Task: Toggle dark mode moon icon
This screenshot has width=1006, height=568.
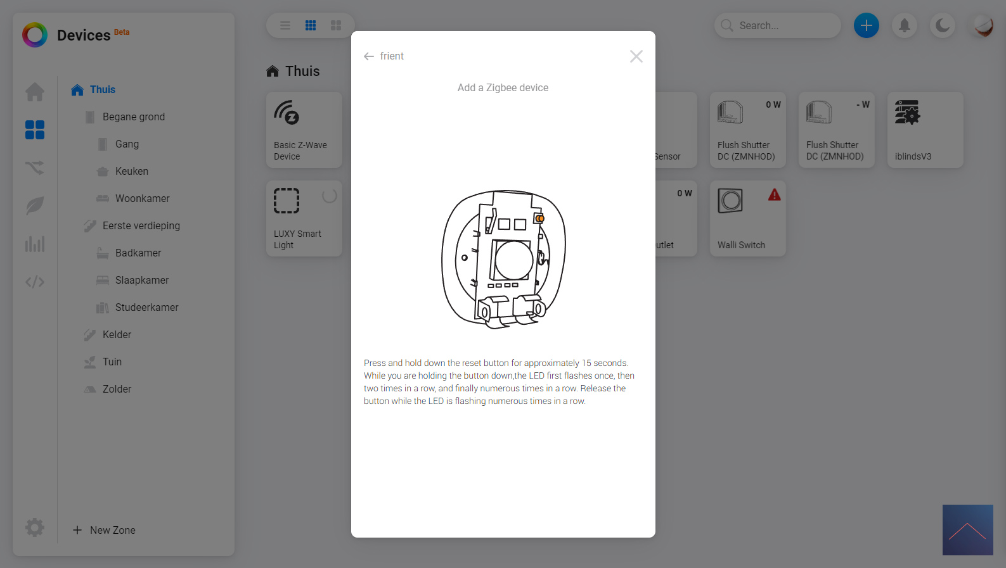Action: 943,25
